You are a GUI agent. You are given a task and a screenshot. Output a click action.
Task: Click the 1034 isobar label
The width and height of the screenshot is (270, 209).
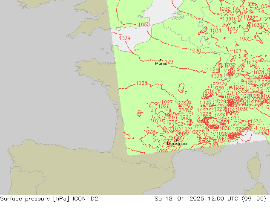[264, 6]
